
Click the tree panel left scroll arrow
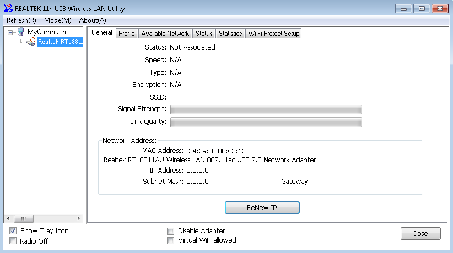coord(8,219)
